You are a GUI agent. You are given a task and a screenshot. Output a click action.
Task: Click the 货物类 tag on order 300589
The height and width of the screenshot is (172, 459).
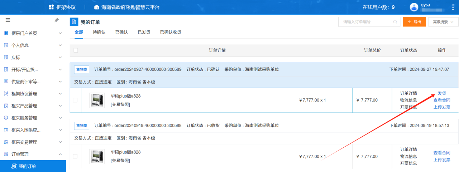tap(82, 69)
